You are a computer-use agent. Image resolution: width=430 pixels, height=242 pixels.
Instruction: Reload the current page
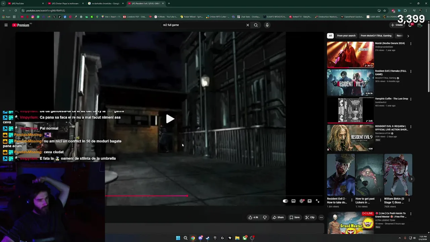click(x=15, y=10)
